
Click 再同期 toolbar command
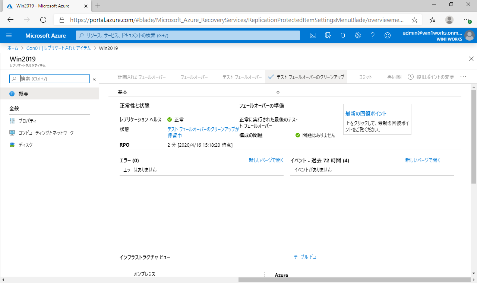click(x=394, y=77)
